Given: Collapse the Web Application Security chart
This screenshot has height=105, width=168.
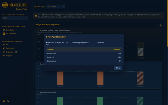Looking at the screenshot, I should [x=38, y=93].
